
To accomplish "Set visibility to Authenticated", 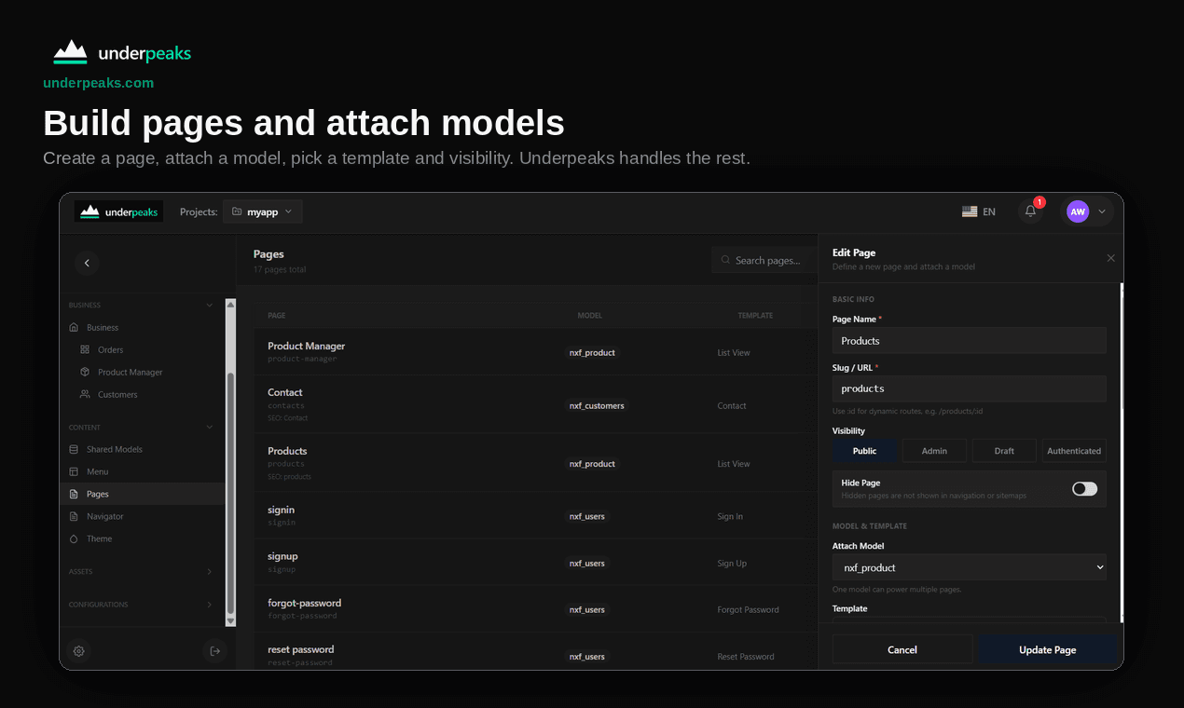I will coord(1074,451).
